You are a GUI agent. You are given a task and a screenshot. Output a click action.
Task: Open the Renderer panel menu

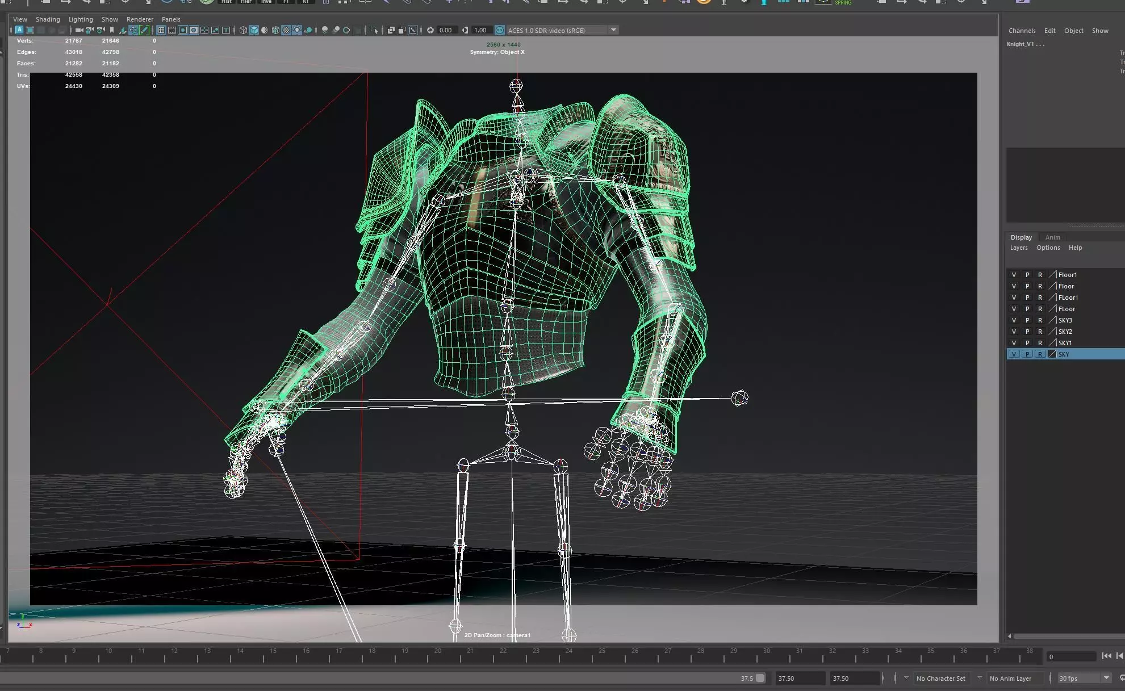click(x=140, y=19)
